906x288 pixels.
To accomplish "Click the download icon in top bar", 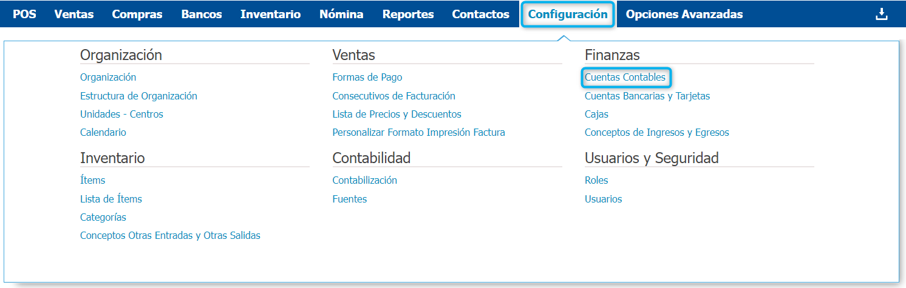I will [x=881, y=14].
